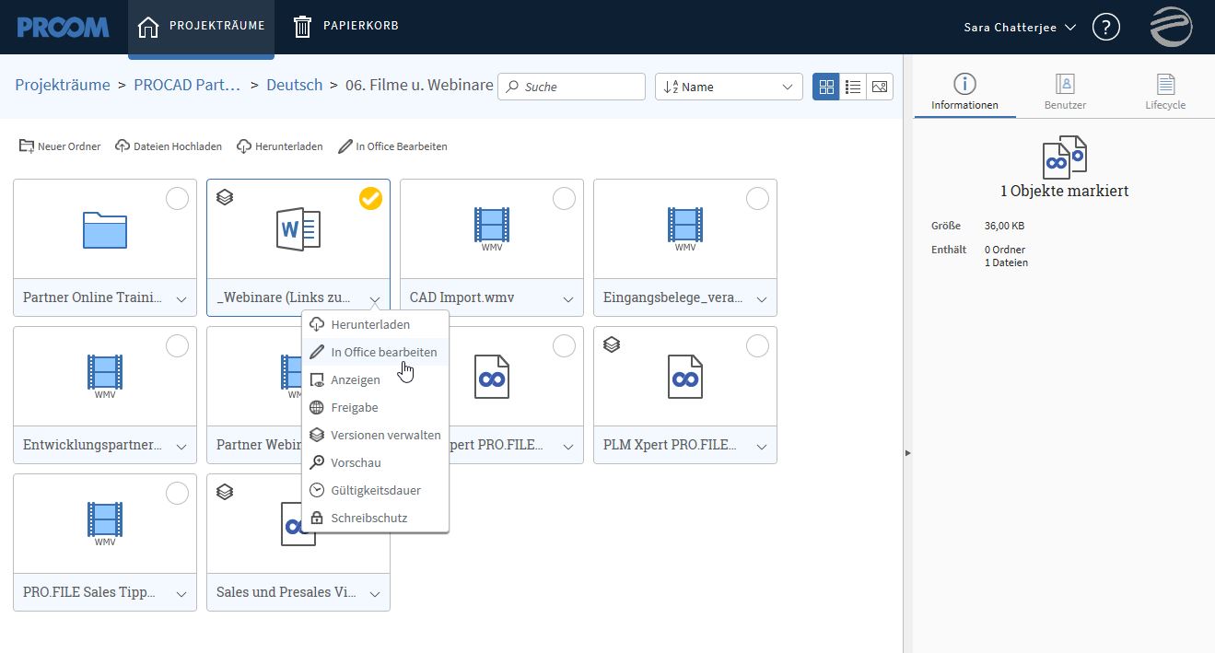Click Herunterladen in the toolbar
This screenshot has width=1215, height=653.
click(x=279, y=146)
